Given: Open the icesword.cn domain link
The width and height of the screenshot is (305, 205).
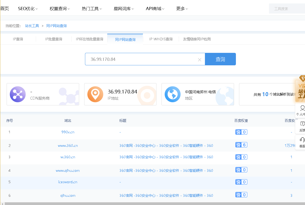Looking at the screenshot, I should [x=68, y=182].
